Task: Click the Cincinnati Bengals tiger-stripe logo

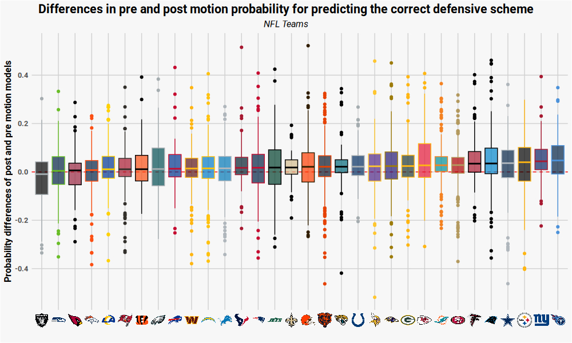Action: [142, 320]
